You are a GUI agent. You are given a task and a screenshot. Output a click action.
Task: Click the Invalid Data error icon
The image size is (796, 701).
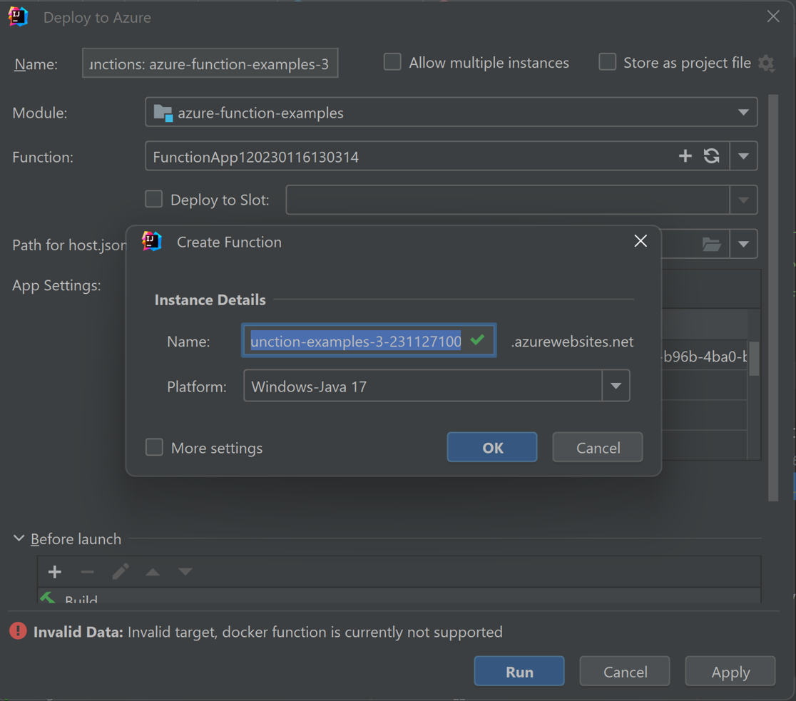coord(17,630)
